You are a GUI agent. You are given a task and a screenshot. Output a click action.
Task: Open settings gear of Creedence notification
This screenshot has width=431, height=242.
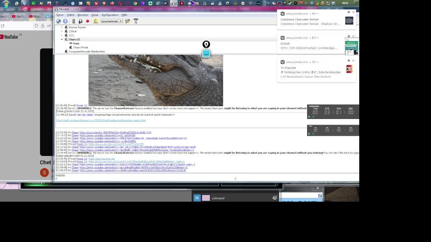point(349,12)
